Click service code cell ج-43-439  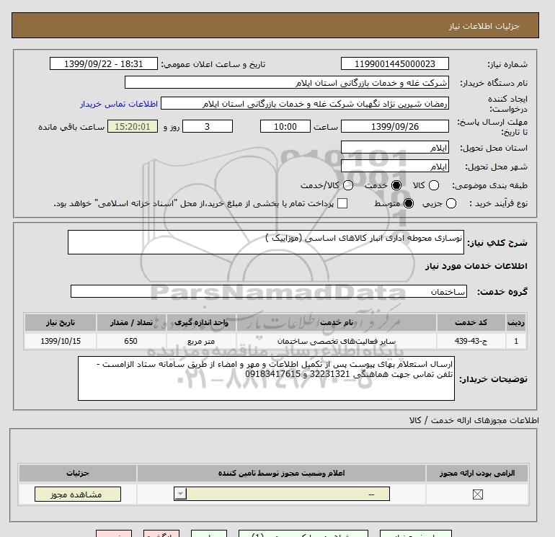click(x=471, y=341)
